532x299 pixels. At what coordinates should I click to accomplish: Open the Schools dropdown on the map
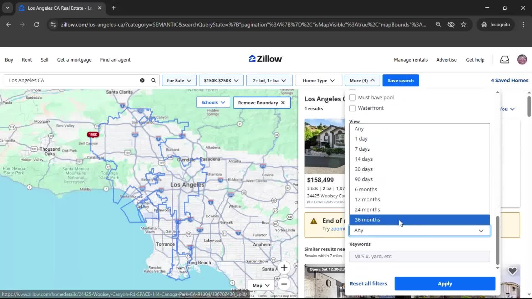(213, 102)
